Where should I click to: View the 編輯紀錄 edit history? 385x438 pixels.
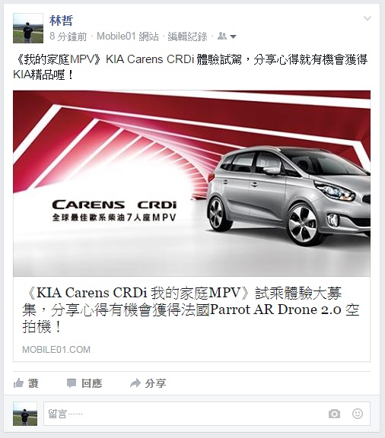(x=187, y=36)
